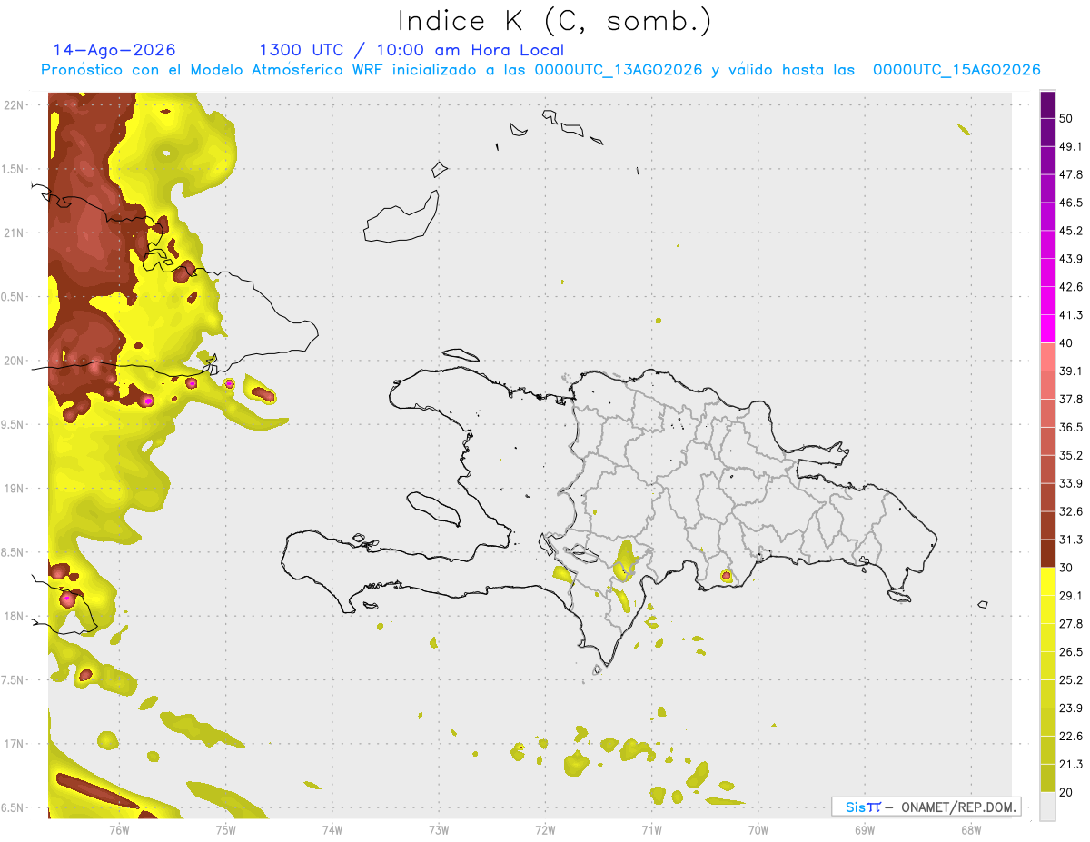Click the legend value "31.3"
Image resolution: width=1090 pixels, height=842 pixels.
tap(1071, 540)
